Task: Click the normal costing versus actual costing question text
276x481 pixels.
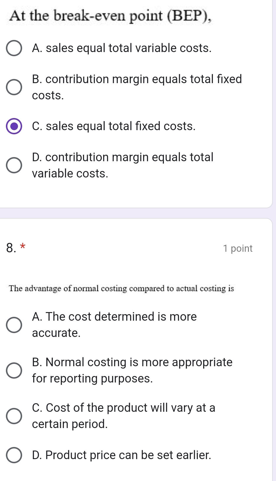Action: click(121, 288)
